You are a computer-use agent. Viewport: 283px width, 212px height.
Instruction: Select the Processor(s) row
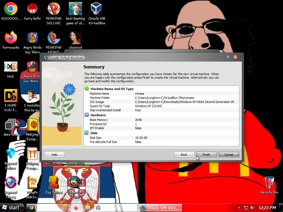point(161,124)
